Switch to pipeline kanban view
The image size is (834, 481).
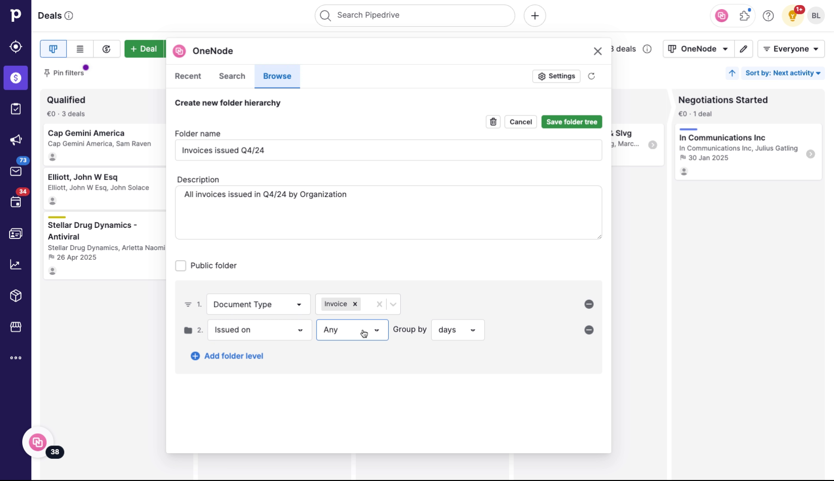coord(53,49)
